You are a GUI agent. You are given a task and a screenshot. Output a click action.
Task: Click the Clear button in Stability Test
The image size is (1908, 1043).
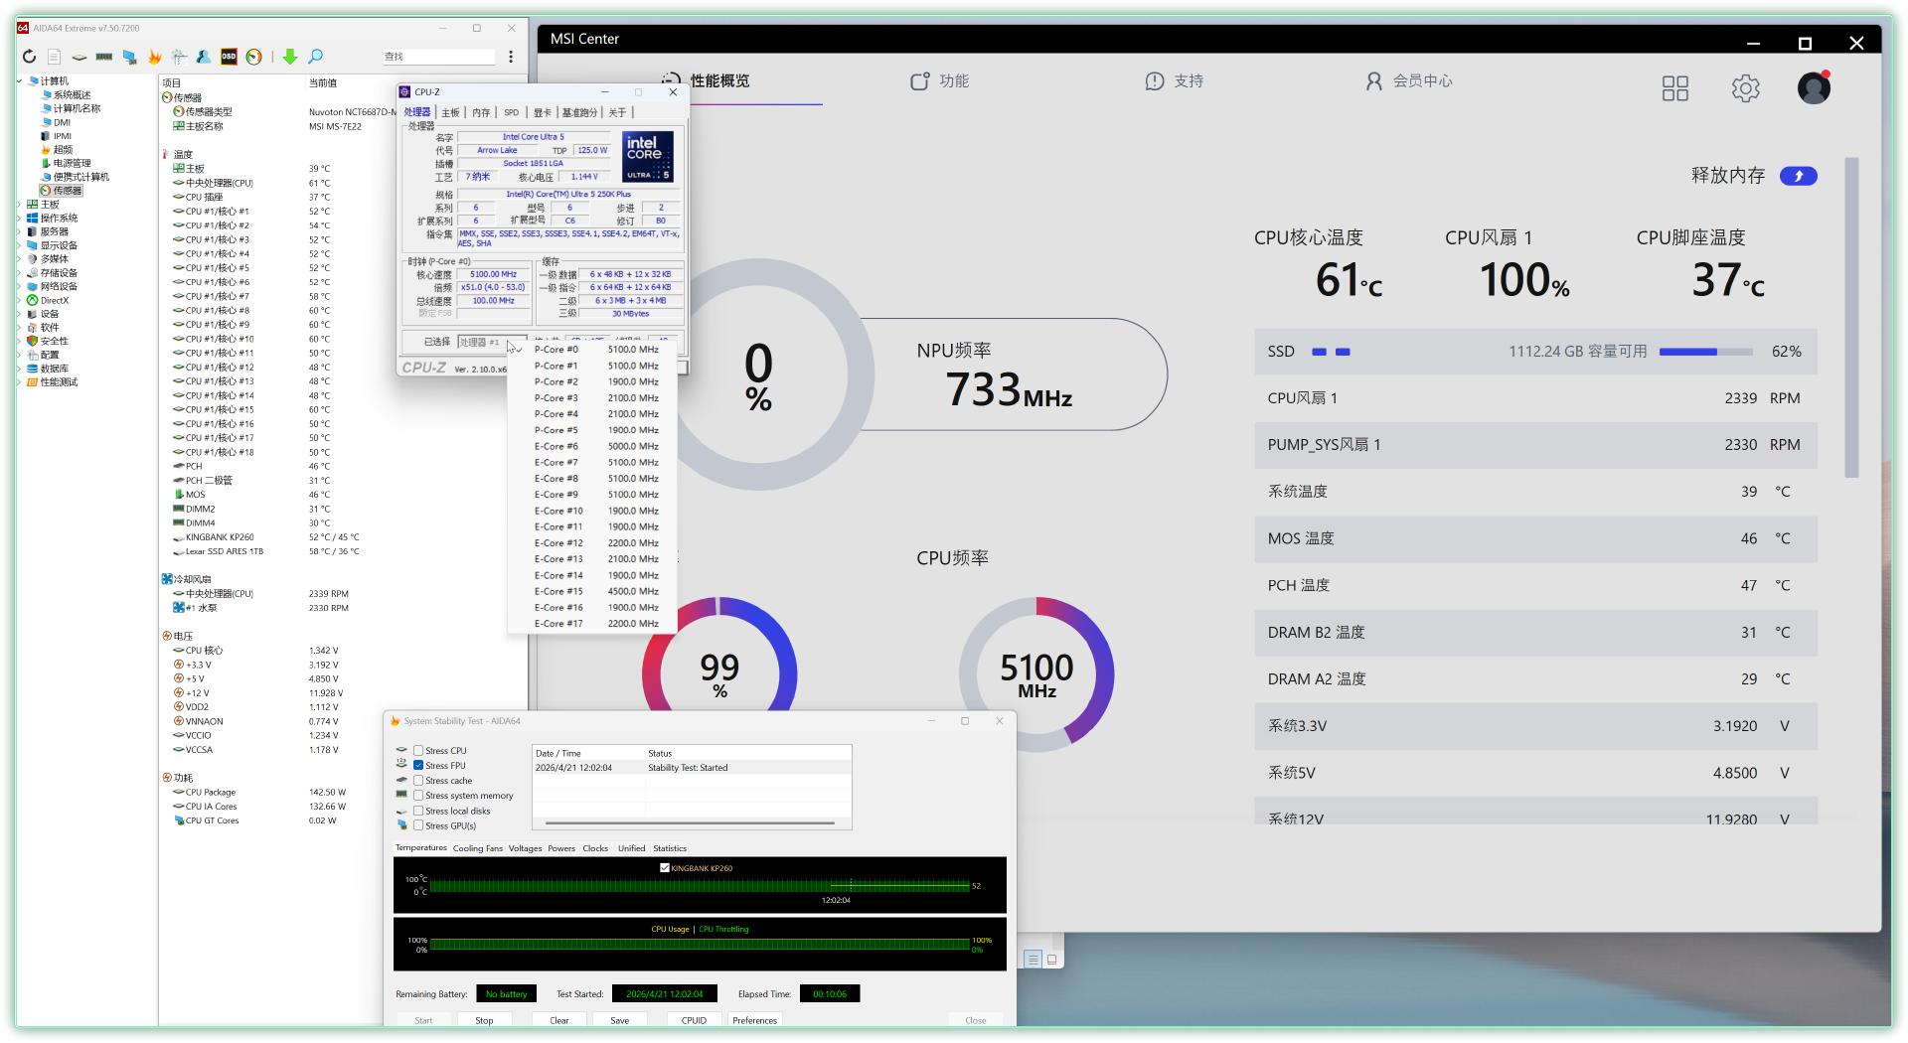point(559,1020)
